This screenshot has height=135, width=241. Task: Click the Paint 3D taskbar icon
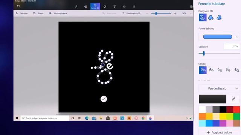(150, 118)
